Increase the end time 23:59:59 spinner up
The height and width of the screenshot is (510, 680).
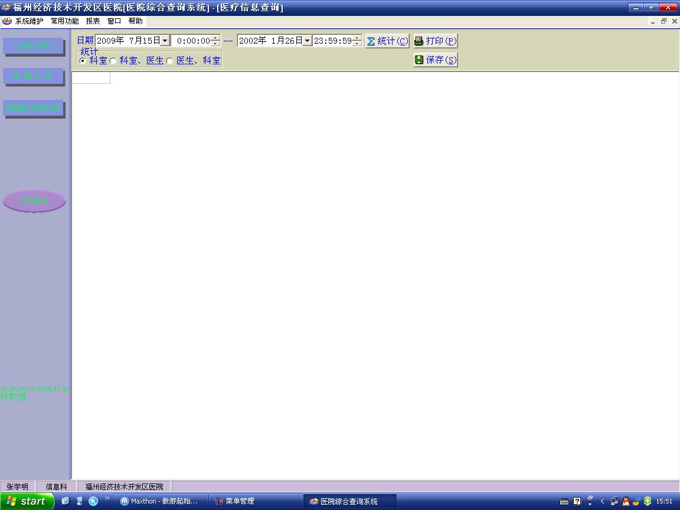pyautogui.click(x=357, y=38)
